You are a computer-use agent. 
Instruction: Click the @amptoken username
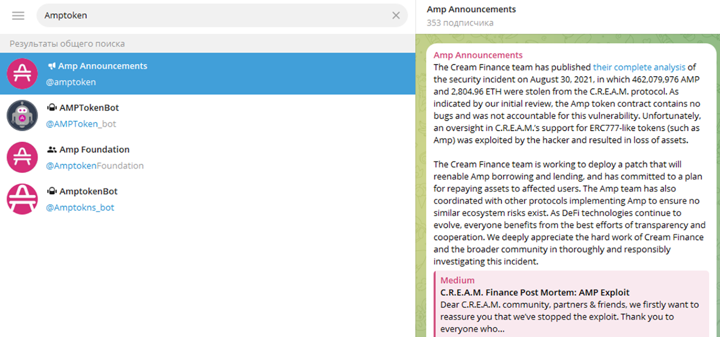(x=71, y=82)
